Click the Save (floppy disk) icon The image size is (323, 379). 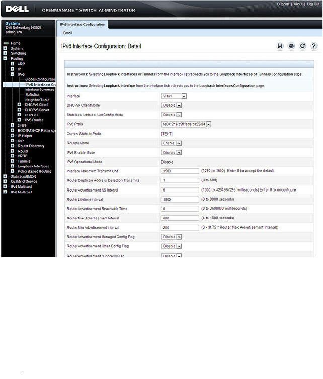pos(280,46)
